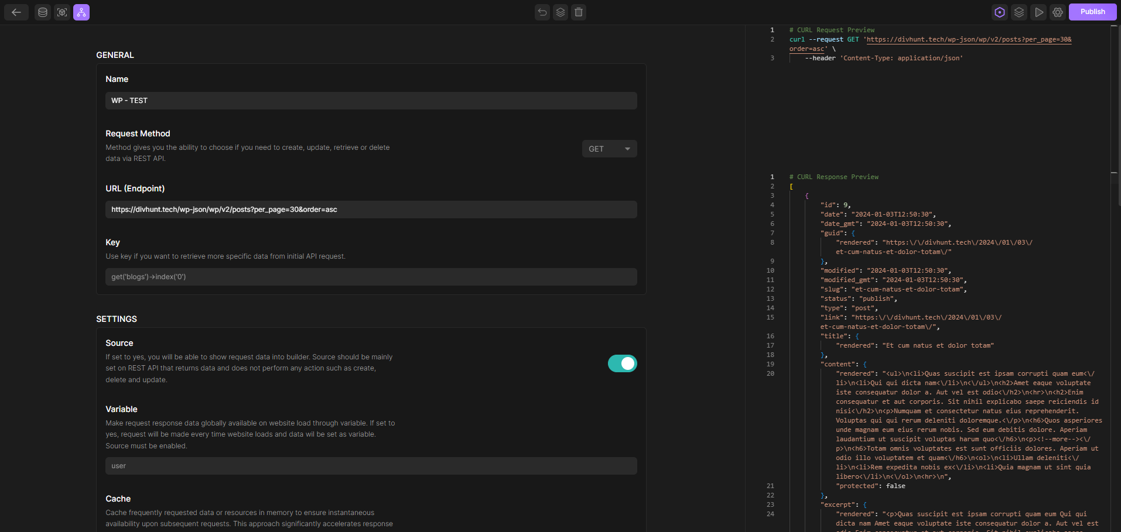Open the GET request method dropdown
1121x532 pixels.
(609, 149)
